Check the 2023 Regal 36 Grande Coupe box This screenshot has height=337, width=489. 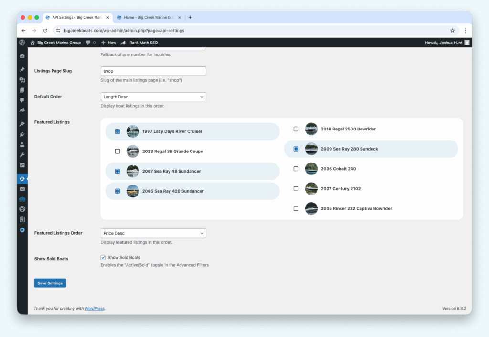click(117, 152)
